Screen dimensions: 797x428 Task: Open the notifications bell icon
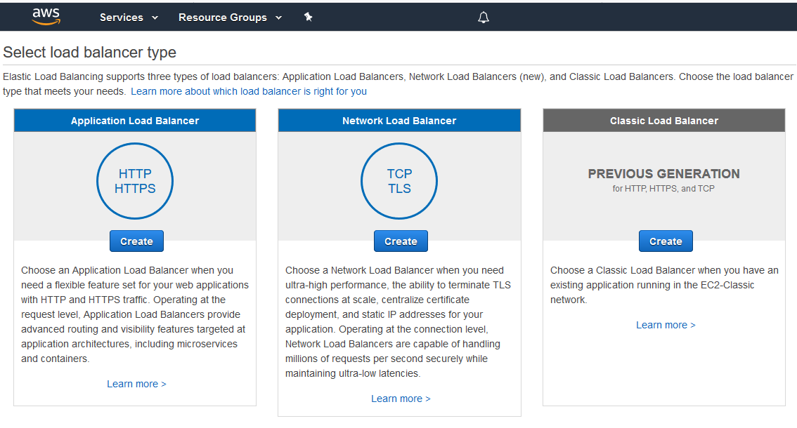coord(484,18)
